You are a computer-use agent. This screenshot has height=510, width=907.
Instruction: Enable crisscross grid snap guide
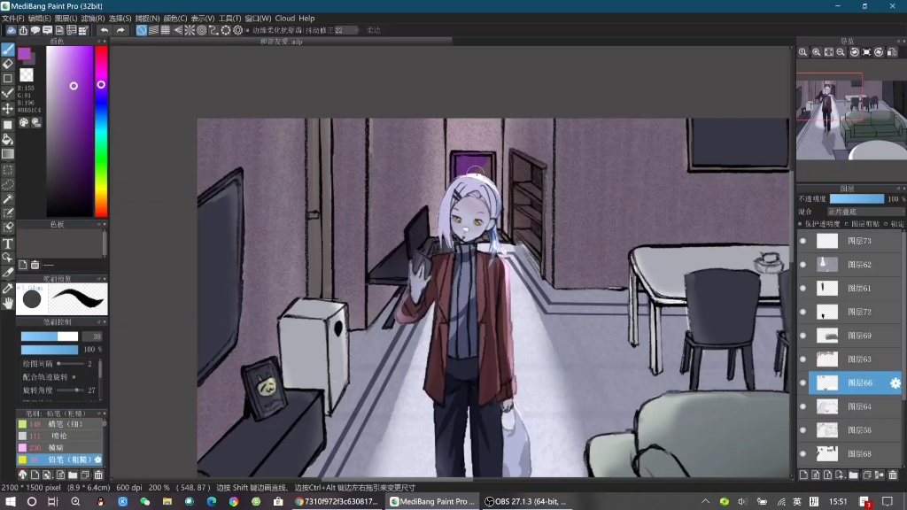click(166, 30)
